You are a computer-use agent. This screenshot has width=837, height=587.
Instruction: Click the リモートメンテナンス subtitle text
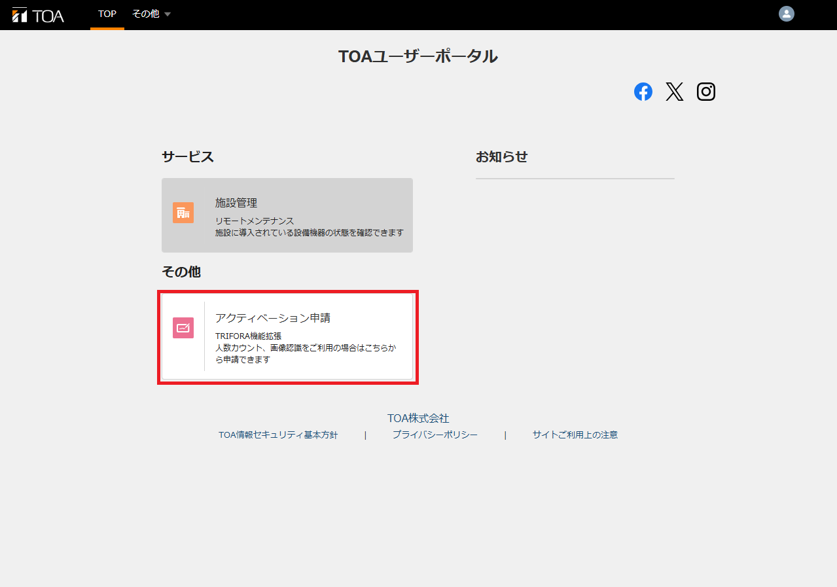click(x=255, y=221)
